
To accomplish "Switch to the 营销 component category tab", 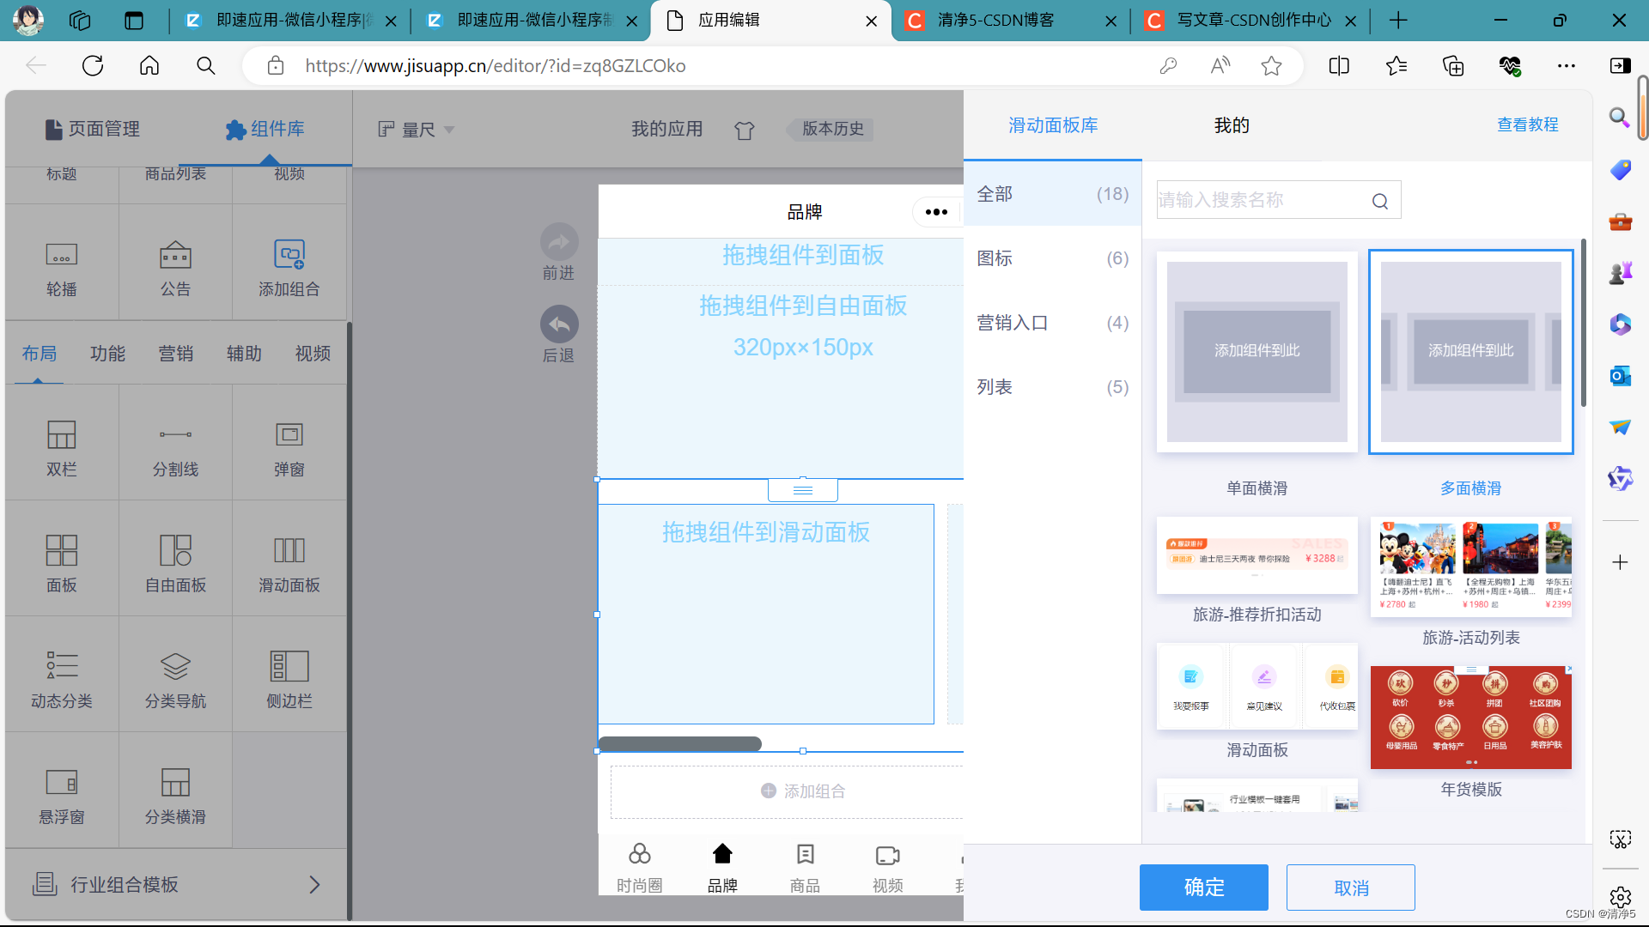I will click(175, 354).
